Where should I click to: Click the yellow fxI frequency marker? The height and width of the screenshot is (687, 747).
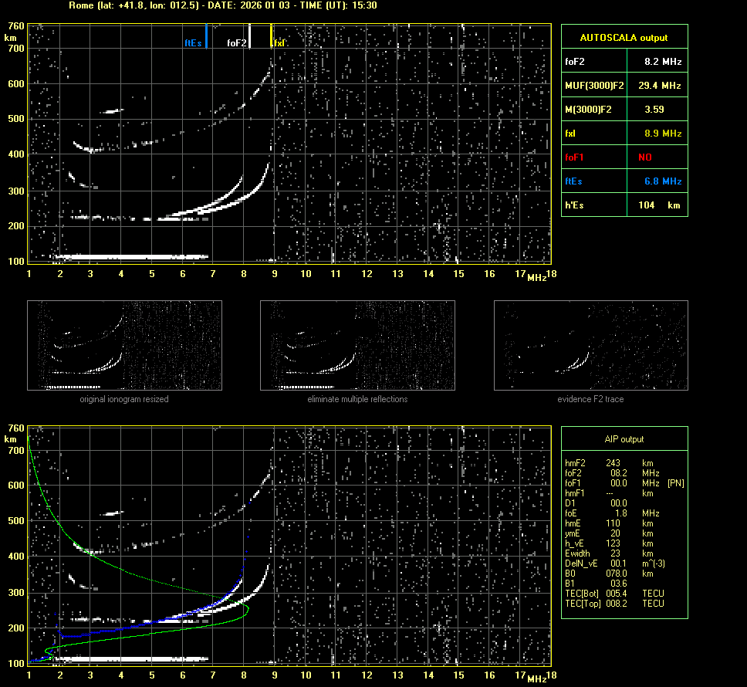[271, 36]
